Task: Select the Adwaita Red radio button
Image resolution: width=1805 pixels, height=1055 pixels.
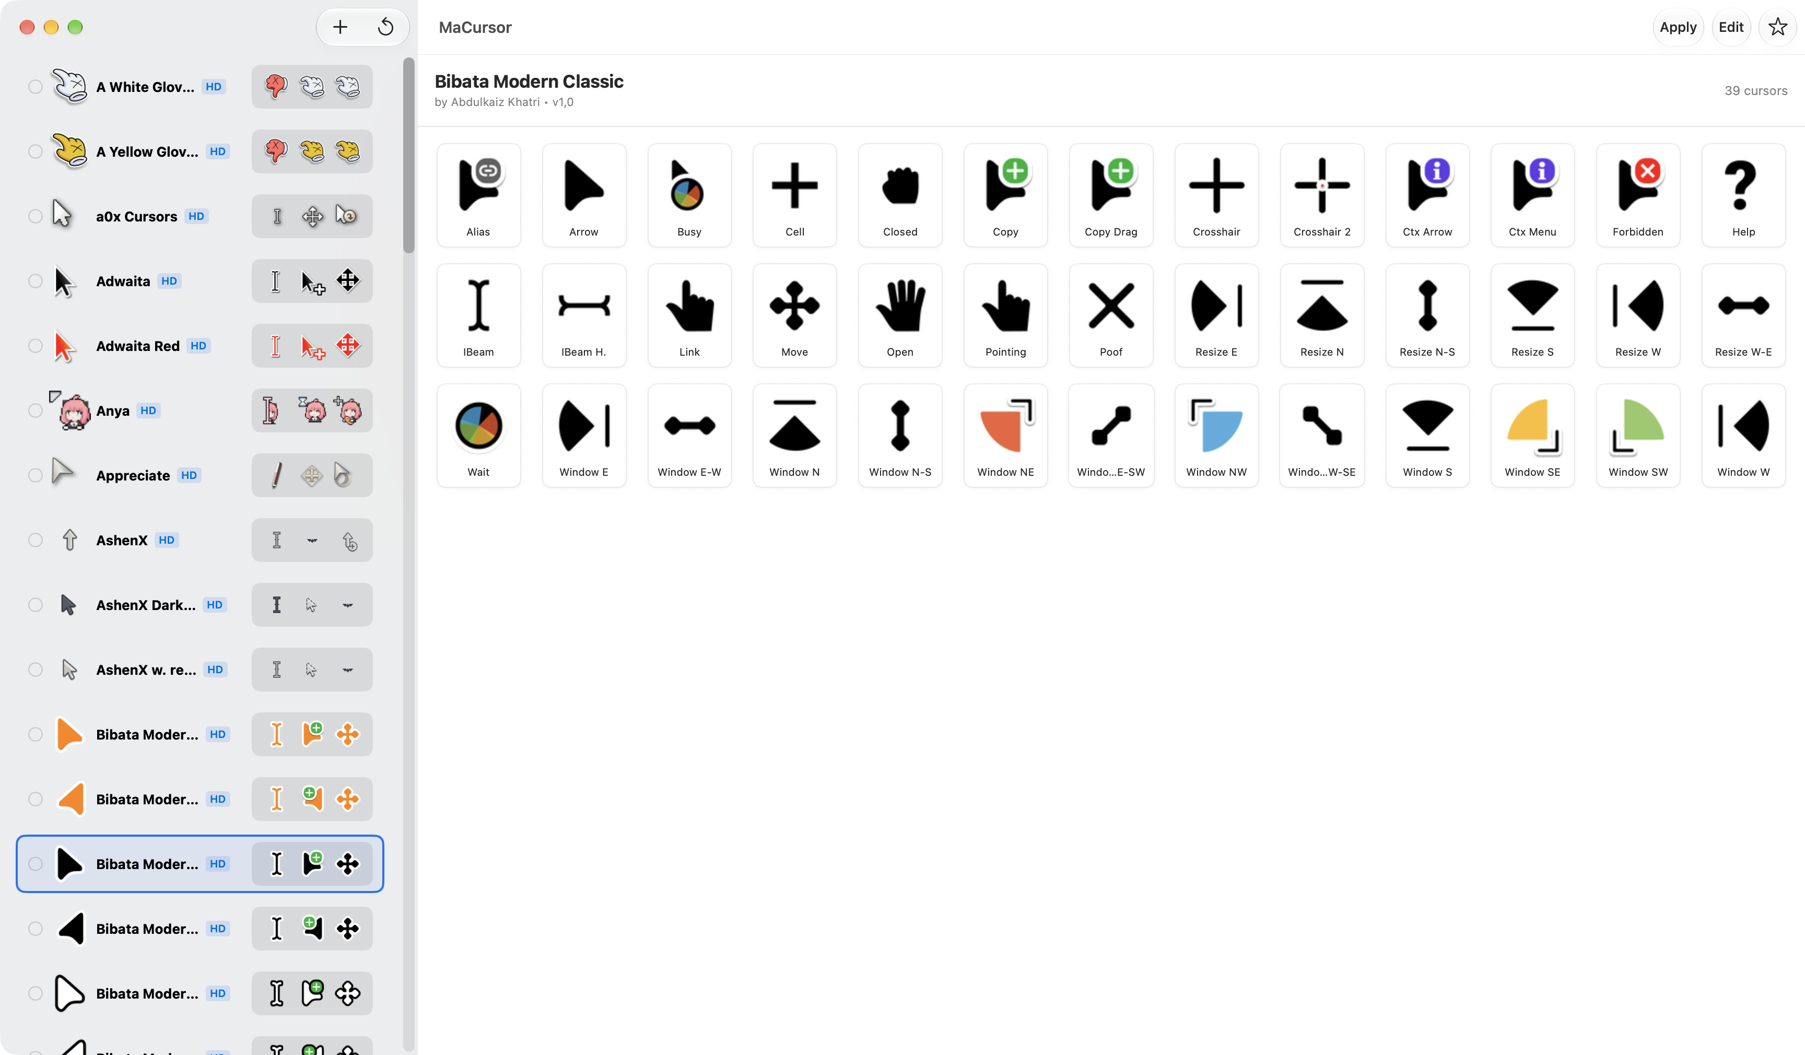Action: coord(35,346)
